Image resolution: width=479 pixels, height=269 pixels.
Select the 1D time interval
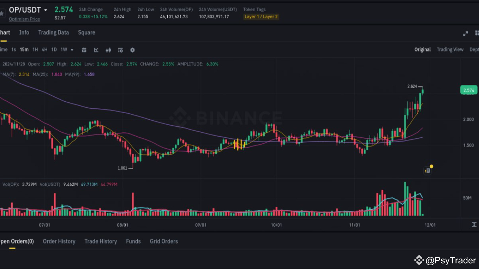54,50
